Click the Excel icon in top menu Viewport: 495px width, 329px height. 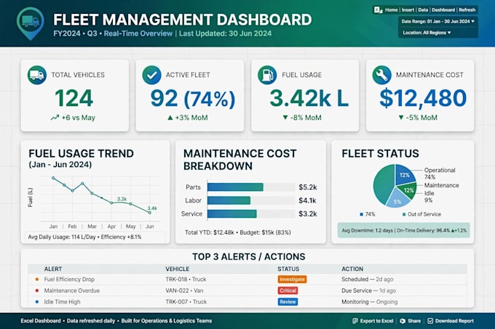pos(378,10)
